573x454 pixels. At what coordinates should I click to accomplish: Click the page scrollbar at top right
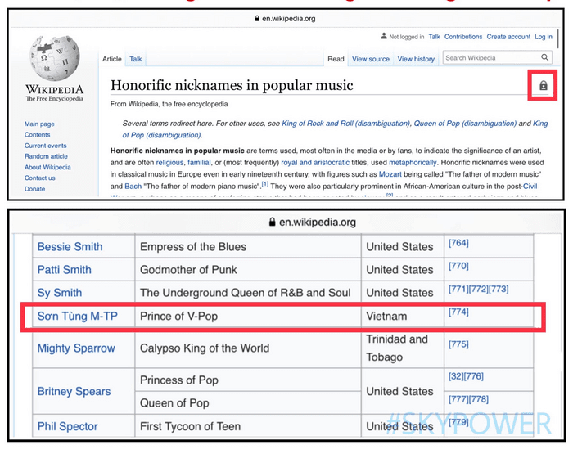click(558, 38)
